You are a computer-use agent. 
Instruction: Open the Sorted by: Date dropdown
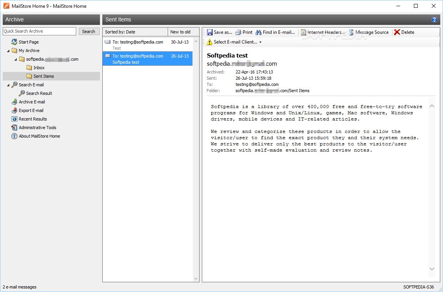(135, 32)
